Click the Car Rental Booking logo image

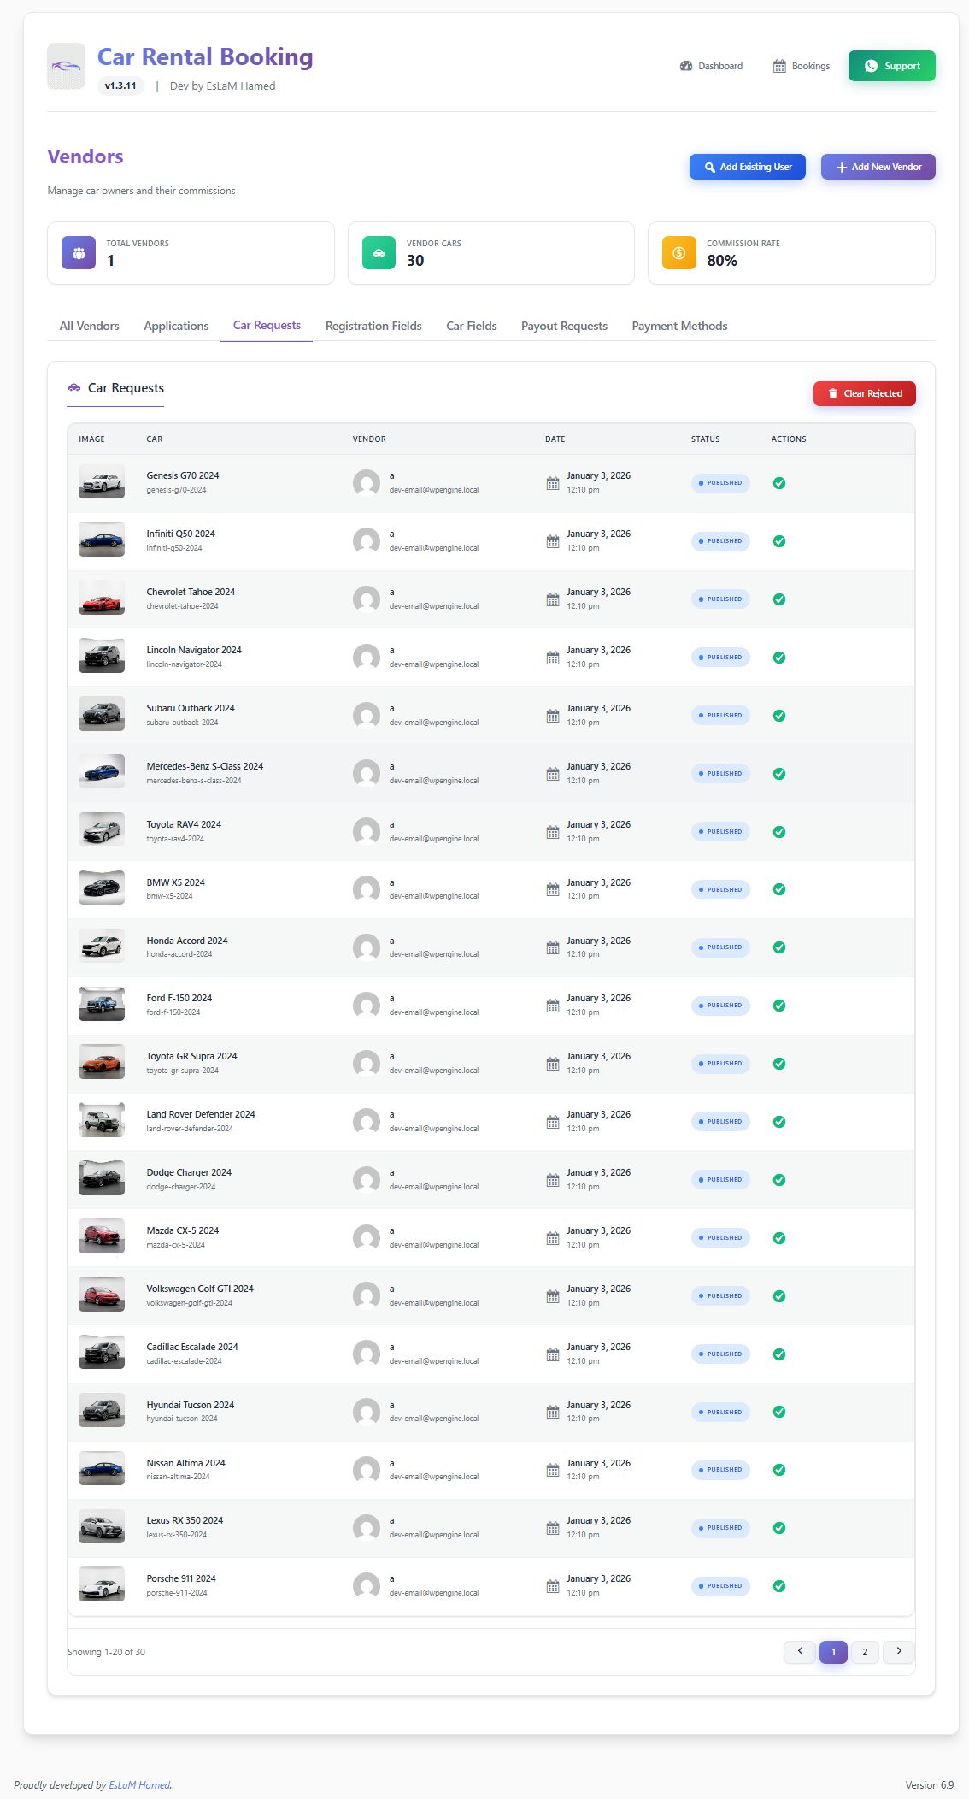tap(66, 67)
